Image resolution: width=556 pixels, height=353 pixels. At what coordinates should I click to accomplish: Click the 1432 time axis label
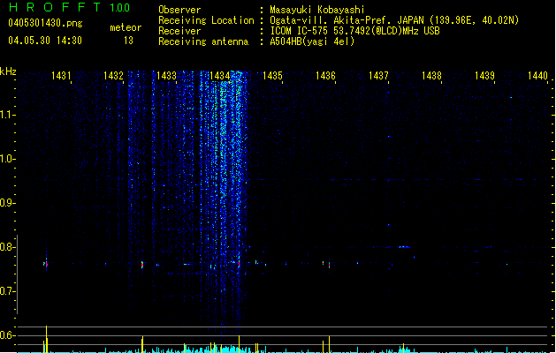[x=113, y=76]
